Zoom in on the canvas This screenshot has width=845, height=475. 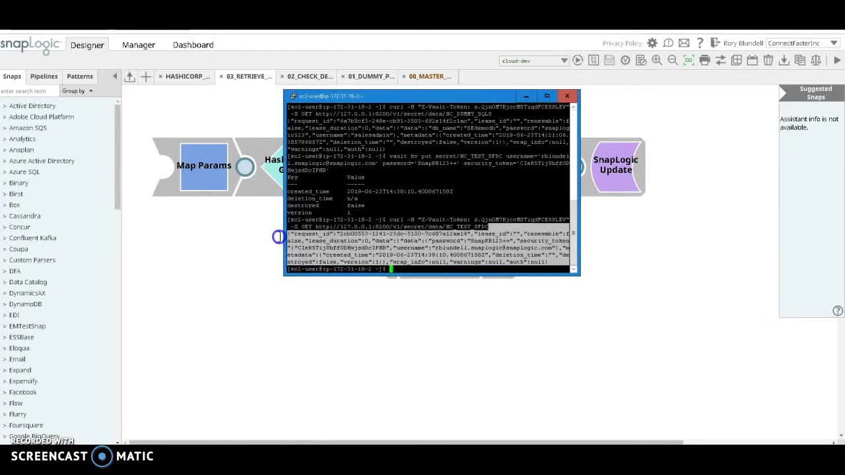click(x=657, y=60)
